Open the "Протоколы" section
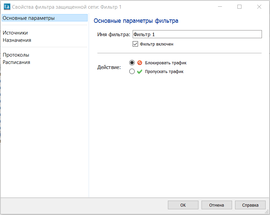 tap(16, 55)
